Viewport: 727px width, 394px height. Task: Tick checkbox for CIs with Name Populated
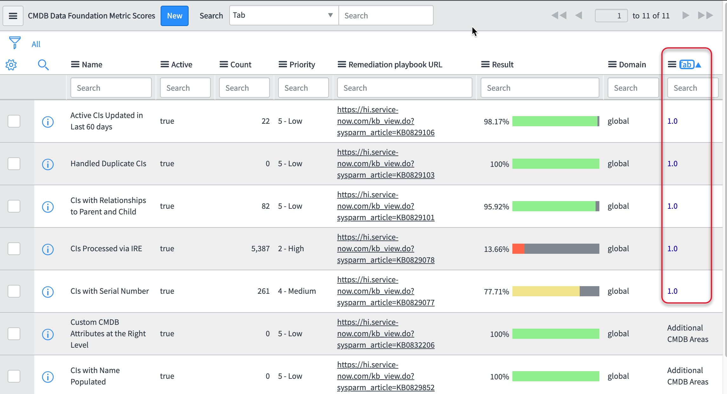[x=14, y=376]
